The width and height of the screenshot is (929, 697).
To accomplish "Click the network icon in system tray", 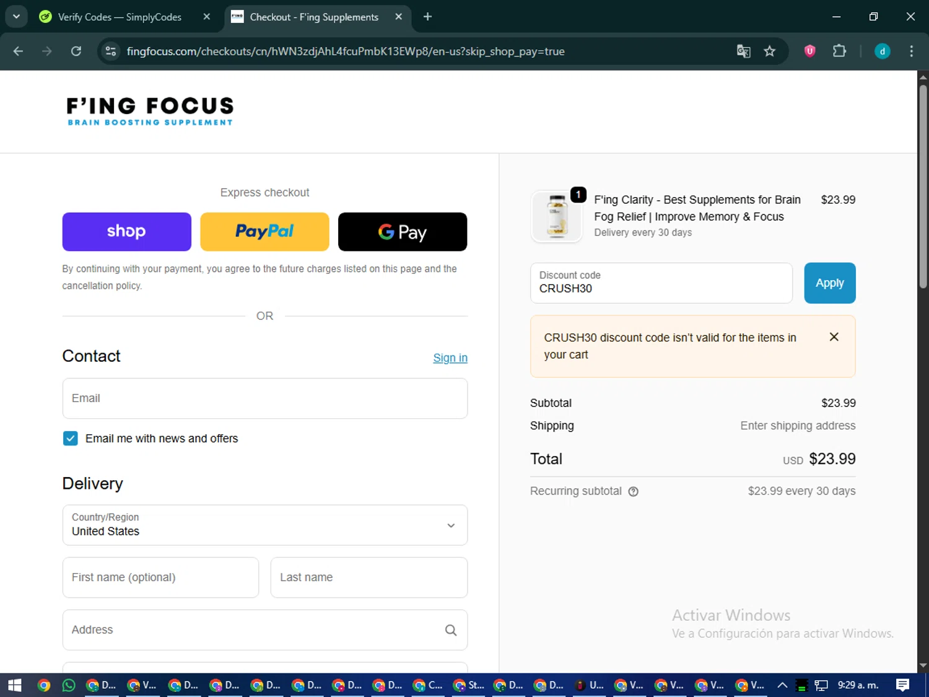I will click(821, 685).
